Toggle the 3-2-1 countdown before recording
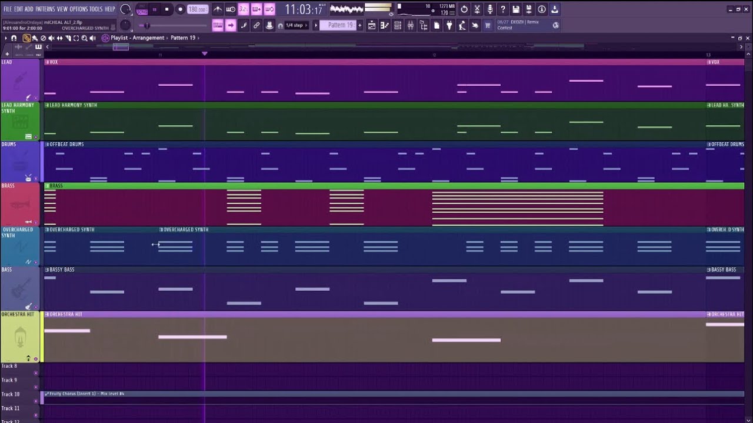The image size is (753, 423). tap(244, 9)
